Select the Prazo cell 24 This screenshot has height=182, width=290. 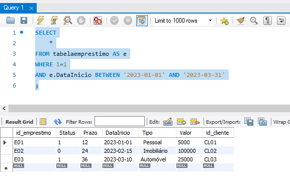click(91, 151)
